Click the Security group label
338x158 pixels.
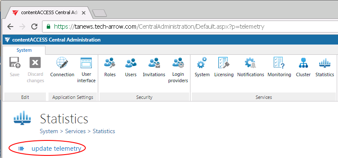click(144, 97)
